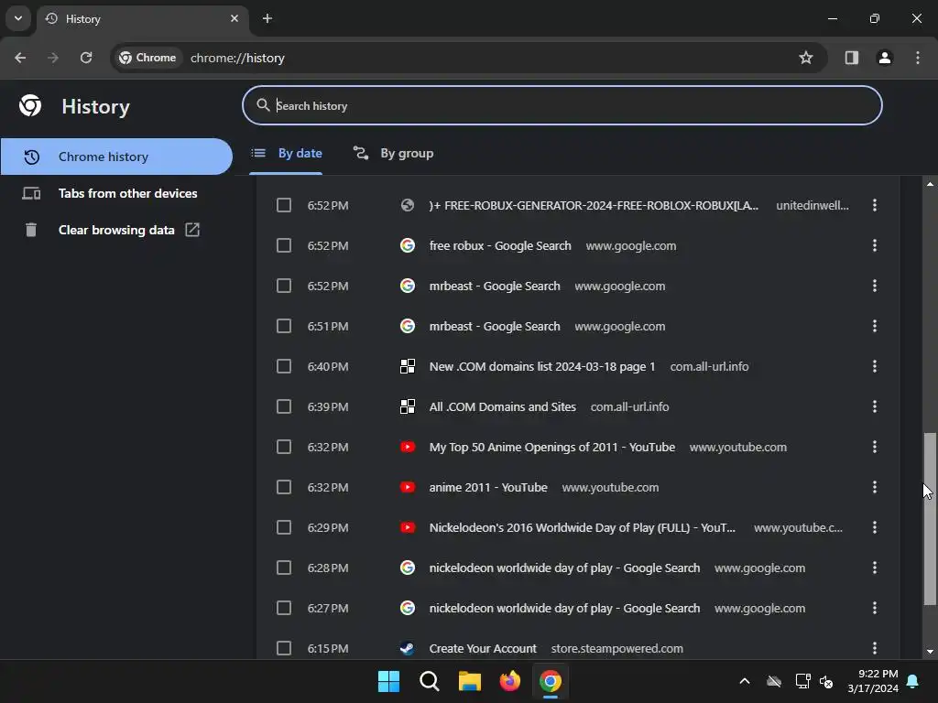
Task: Bookmark this page with the star icon
Action: click(806, 58)
